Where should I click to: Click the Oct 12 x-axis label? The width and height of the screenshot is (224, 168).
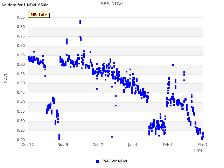coord(28,145)
